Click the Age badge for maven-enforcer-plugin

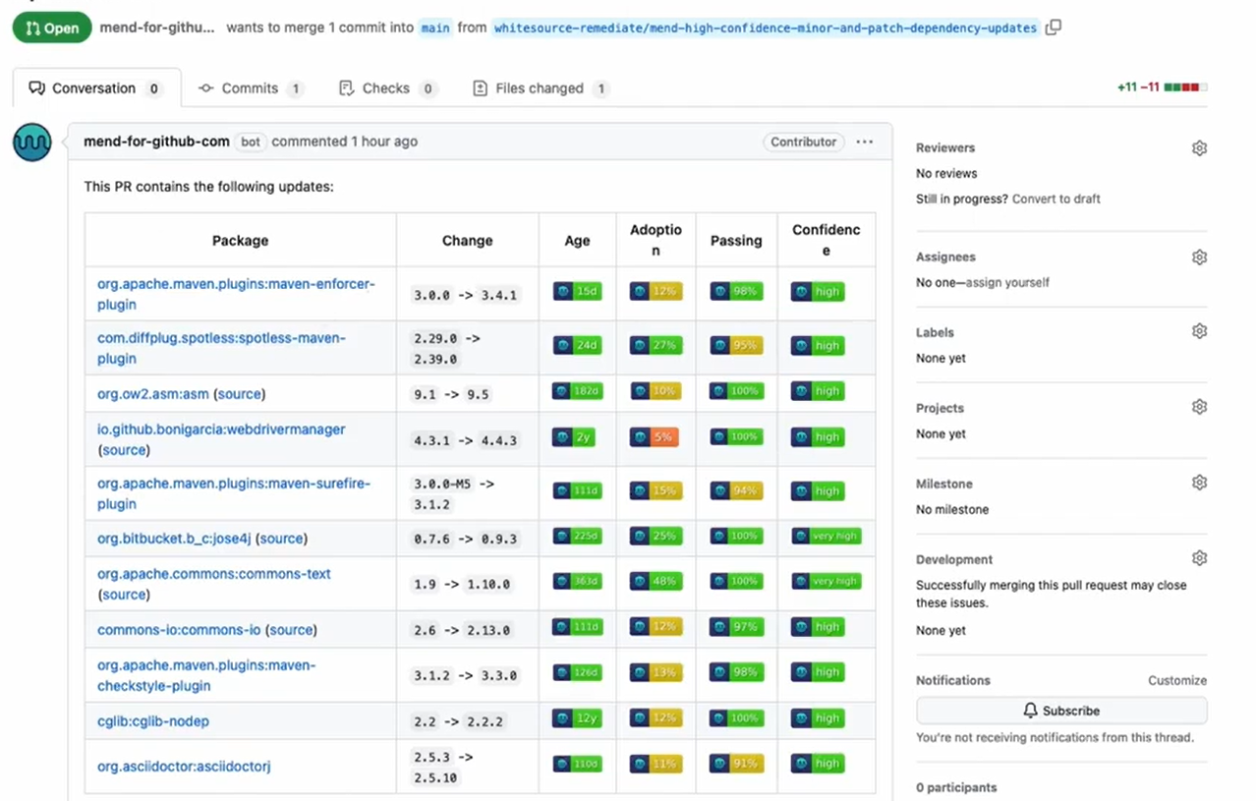click(577, 292)
